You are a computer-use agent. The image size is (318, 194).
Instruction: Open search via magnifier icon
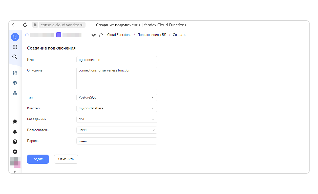coord(15,57)
